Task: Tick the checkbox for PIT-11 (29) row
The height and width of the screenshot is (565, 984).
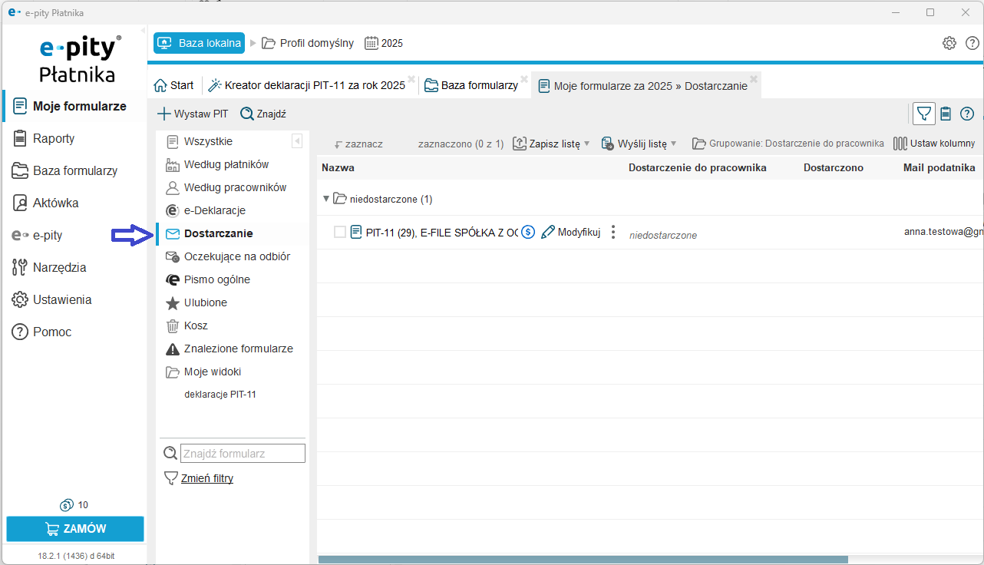Action: click(340, 232)
